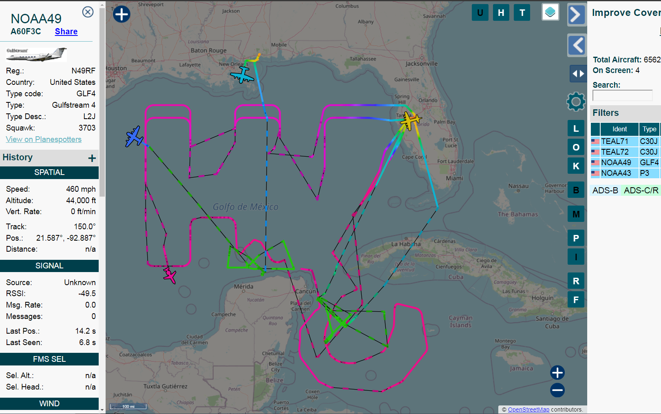Image resolution: width=661 pixels, height=414 pixels.
Task: Open View on Planespotters link
Action: coord(44,139)
